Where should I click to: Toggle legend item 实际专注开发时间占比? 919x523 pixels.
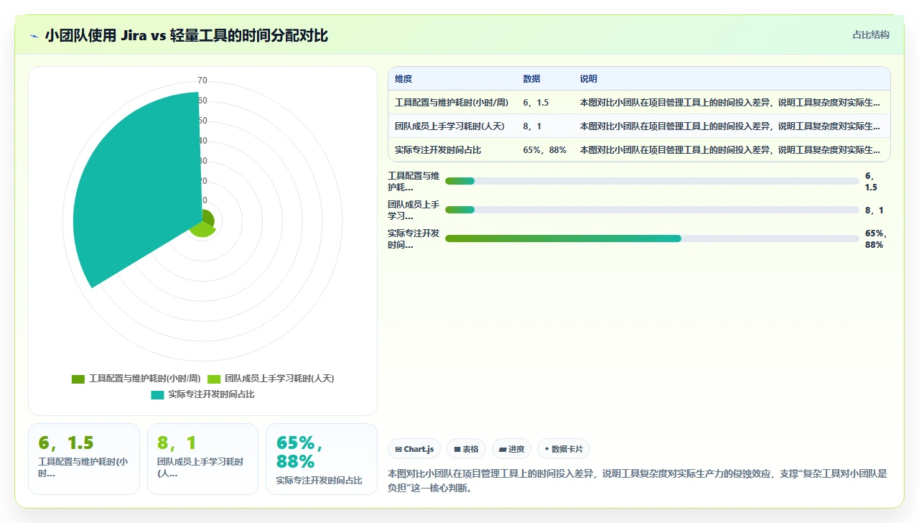(x=202, y=394)
